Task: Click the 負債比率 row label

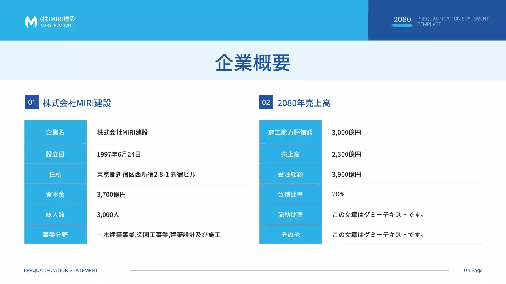Action: click(x=290, y=194)
